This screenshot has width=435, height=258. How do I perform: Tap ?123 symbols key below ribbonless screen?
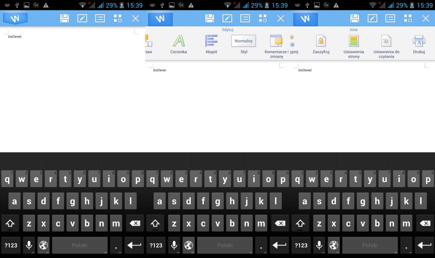click(11, 245)
